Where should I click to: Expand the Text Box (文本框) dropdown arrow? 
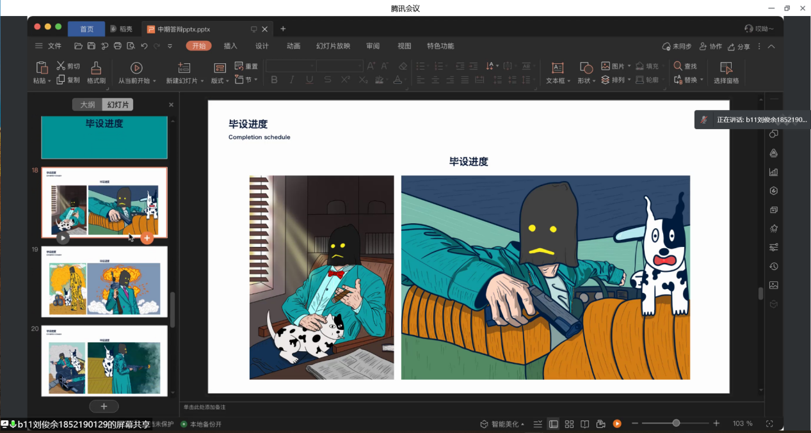pyautogui.click(x=568, y=81)
